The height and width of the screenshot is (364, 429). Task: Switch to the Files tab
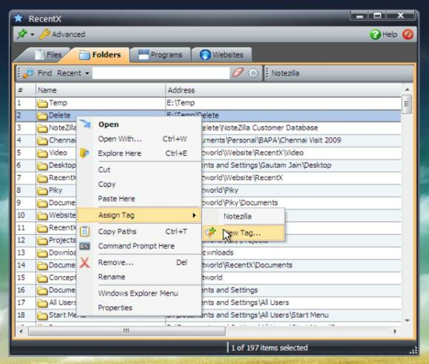(x=48, y=55)
